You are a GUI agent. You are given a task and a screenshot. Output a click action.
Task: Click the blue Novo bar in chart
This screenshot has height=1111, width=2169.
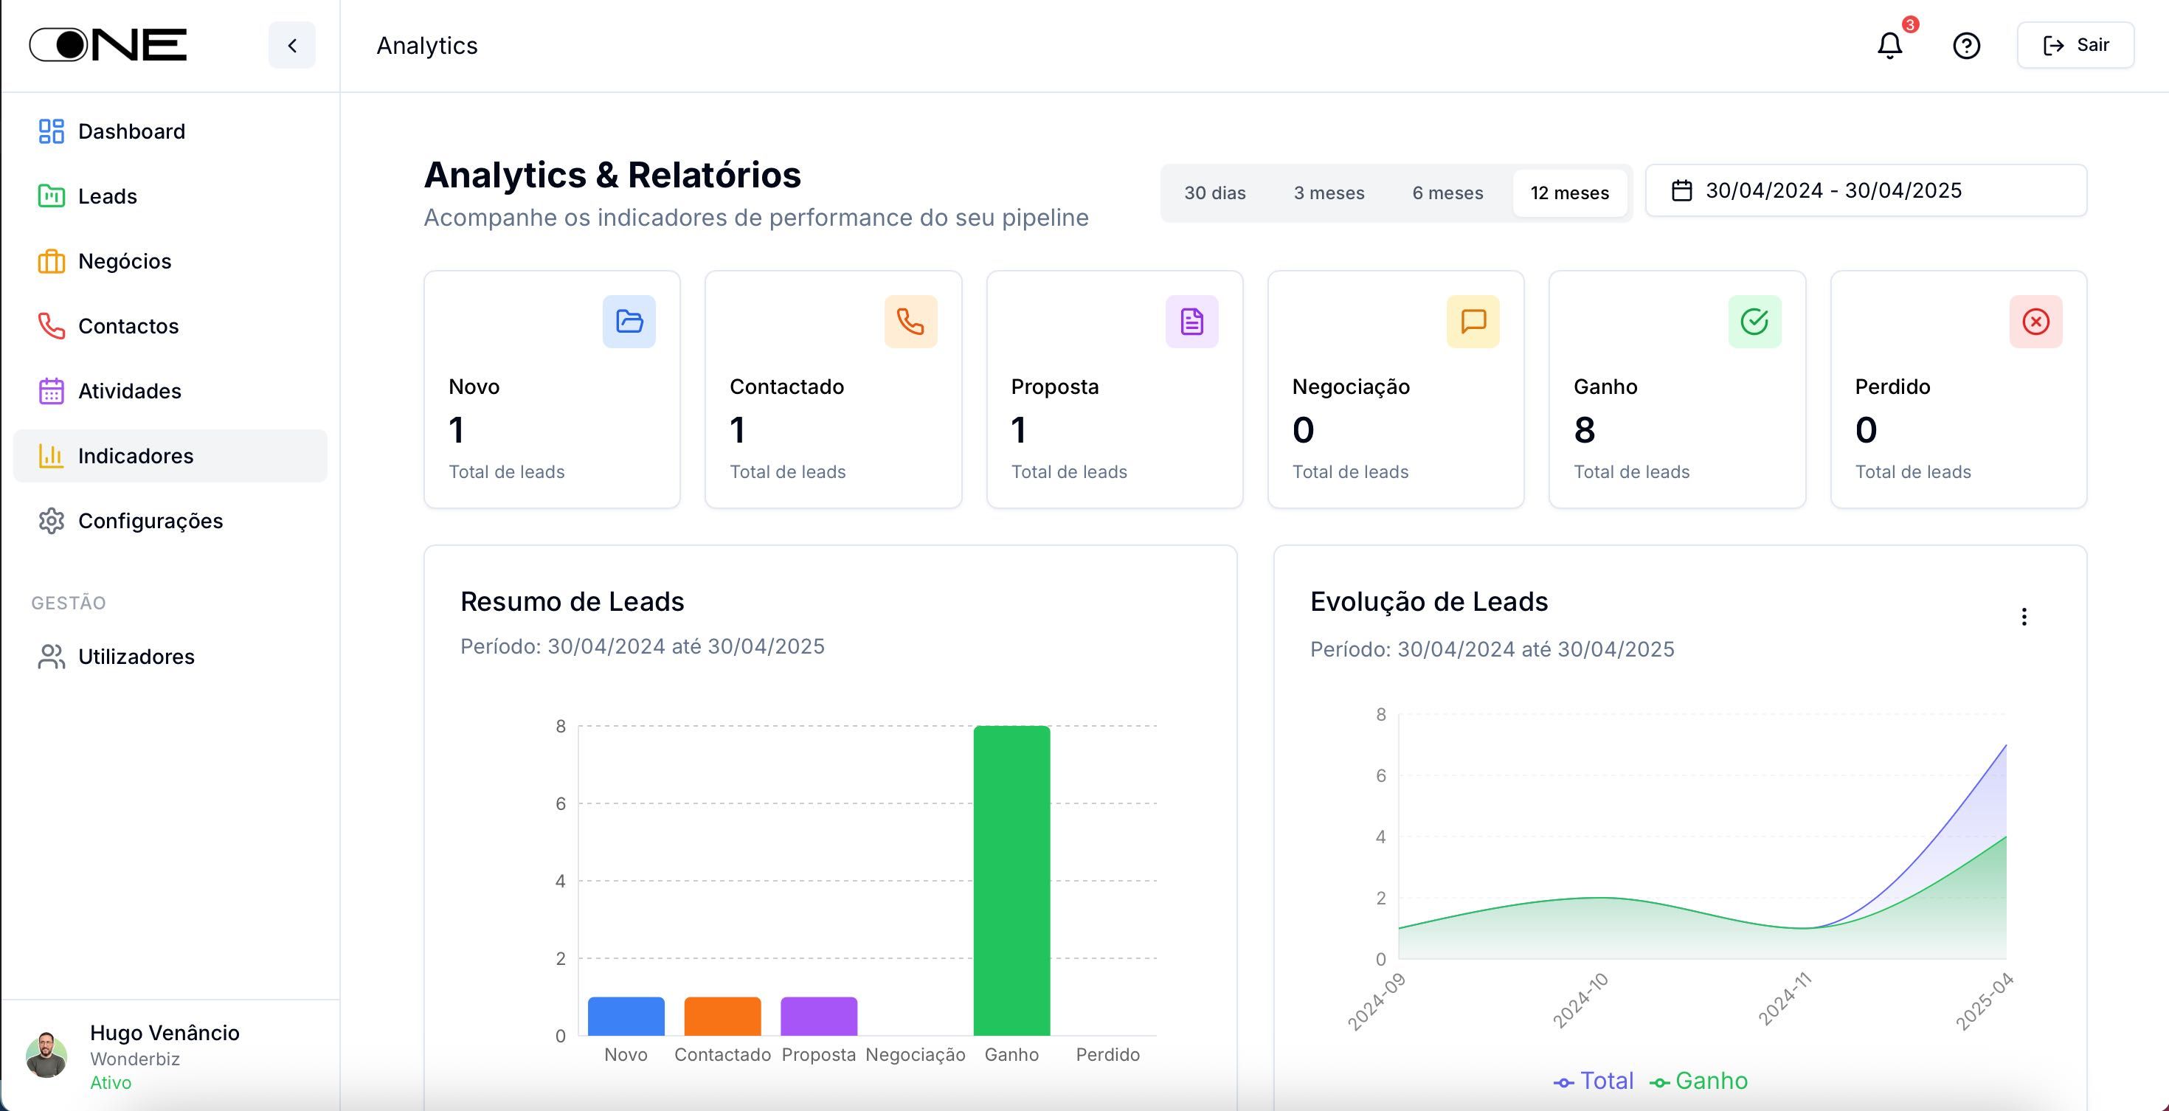pyautogui.click(x=626, y=1016)
